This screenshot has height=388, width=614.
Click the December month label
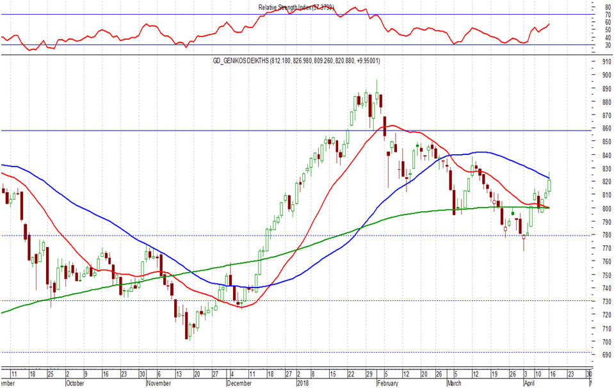click(239, 384)
